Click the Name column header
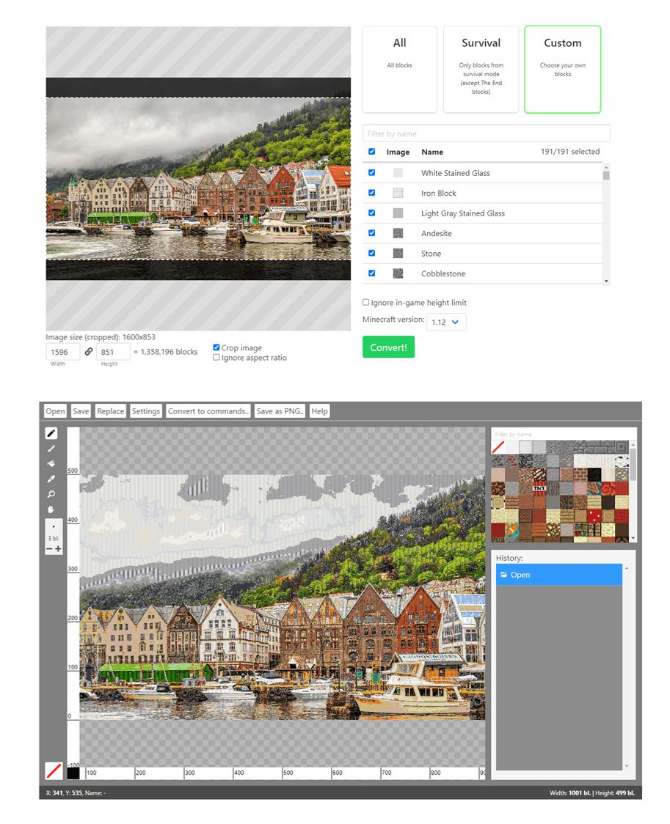The height and width of the screenshot is (824, 670). (x=432, y=152)
